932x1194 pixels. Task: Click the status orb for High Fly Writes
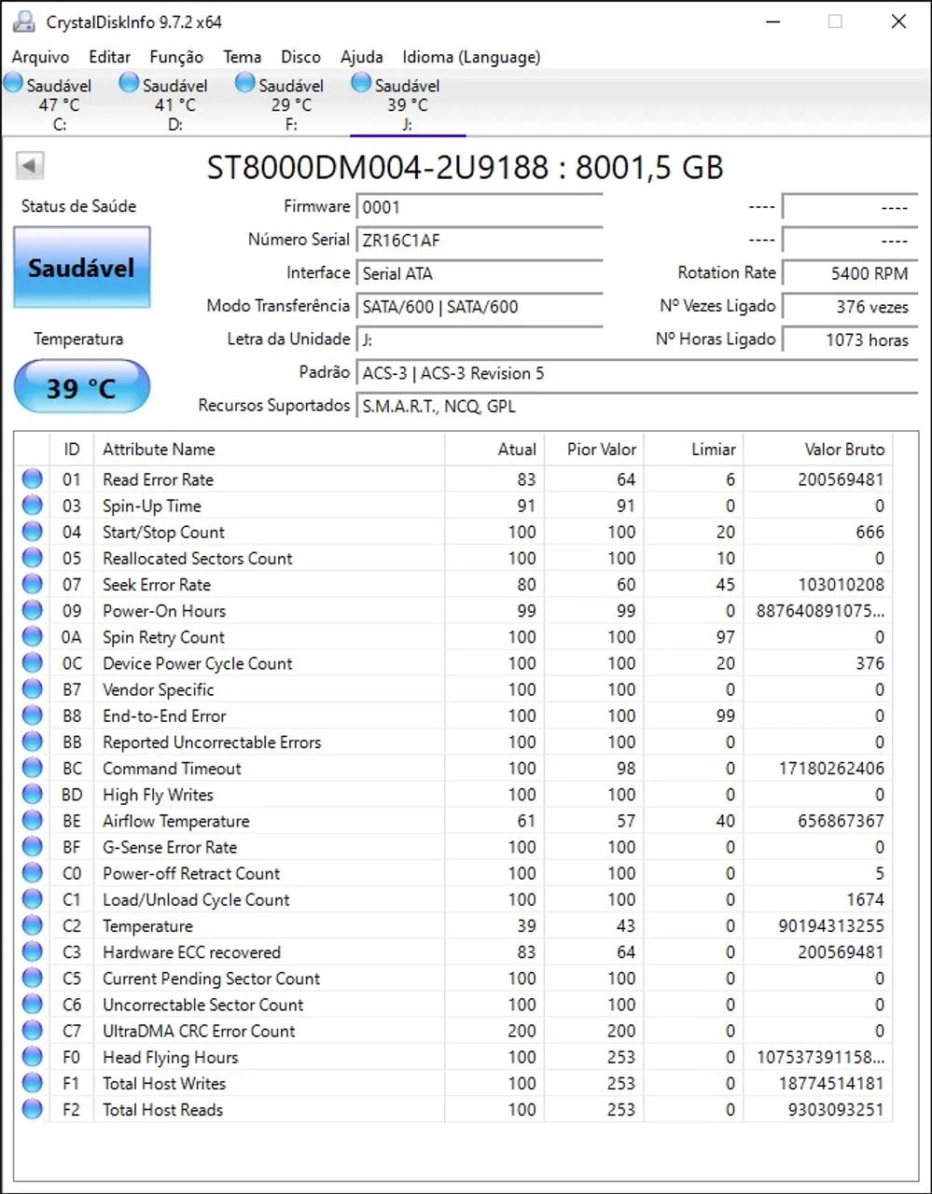[x=33, y=795]
